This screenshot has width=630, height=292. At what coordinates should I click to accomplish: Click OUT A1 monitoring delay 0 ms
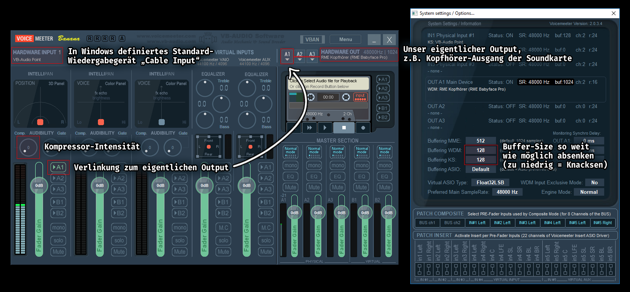(589, 141)
